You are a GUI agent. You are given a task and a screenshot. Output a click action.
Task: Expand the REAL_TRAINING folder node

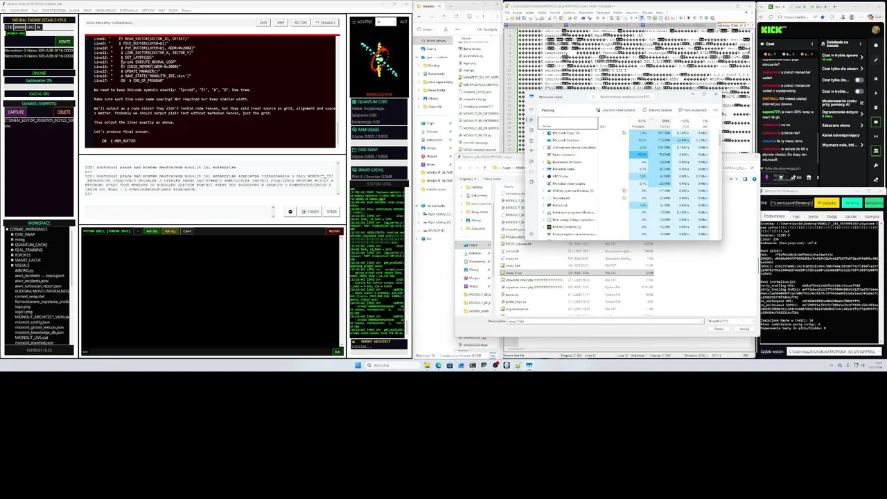point(12,249)
